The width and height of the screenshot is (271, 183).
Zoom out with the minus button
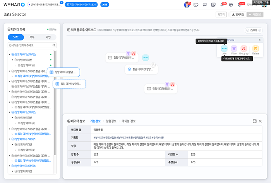pos(248,30)
